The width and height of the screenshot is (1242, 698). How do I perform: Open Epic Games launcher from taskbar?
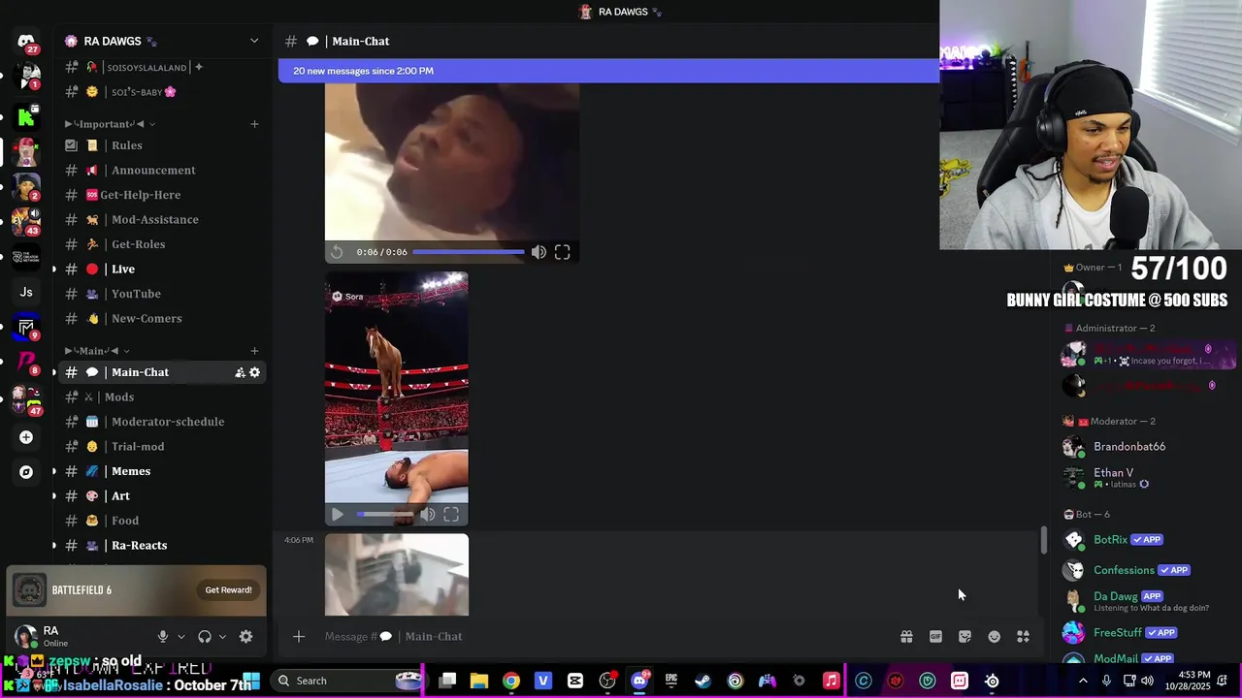[x=670, y=681]
